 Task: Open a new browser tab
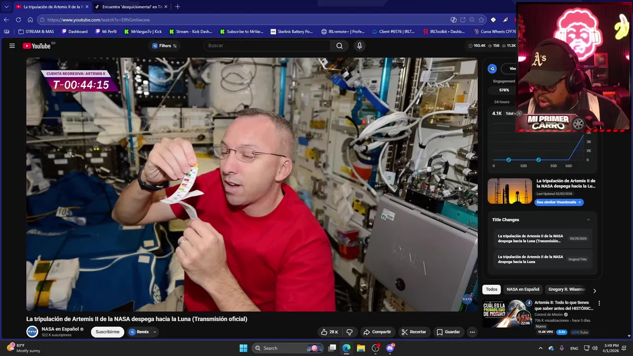tap(178, 6)
